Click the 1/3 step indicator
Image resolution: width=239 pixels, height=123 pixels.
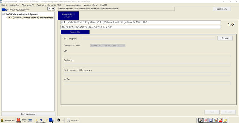[x=231, y=25]
